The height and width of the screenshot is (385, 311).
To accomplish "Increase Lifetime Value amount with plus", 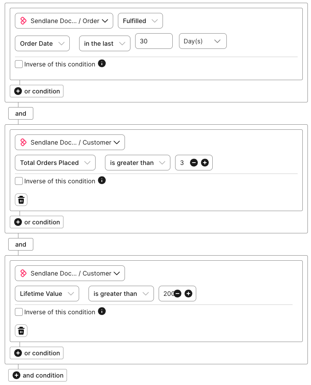I will 188,294.
